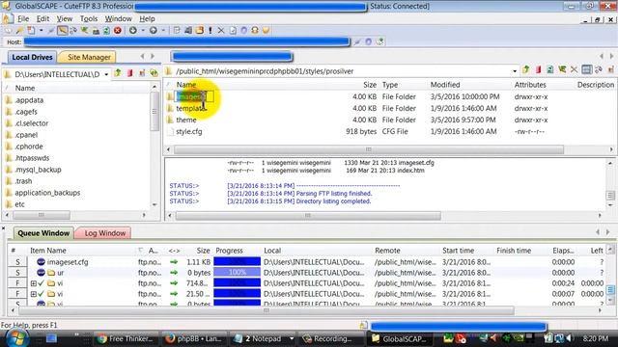The height and width of the screenshot is (347, 618).
Task: Expand the first checked vi folder queue item
Action: (x=34, y=283)
